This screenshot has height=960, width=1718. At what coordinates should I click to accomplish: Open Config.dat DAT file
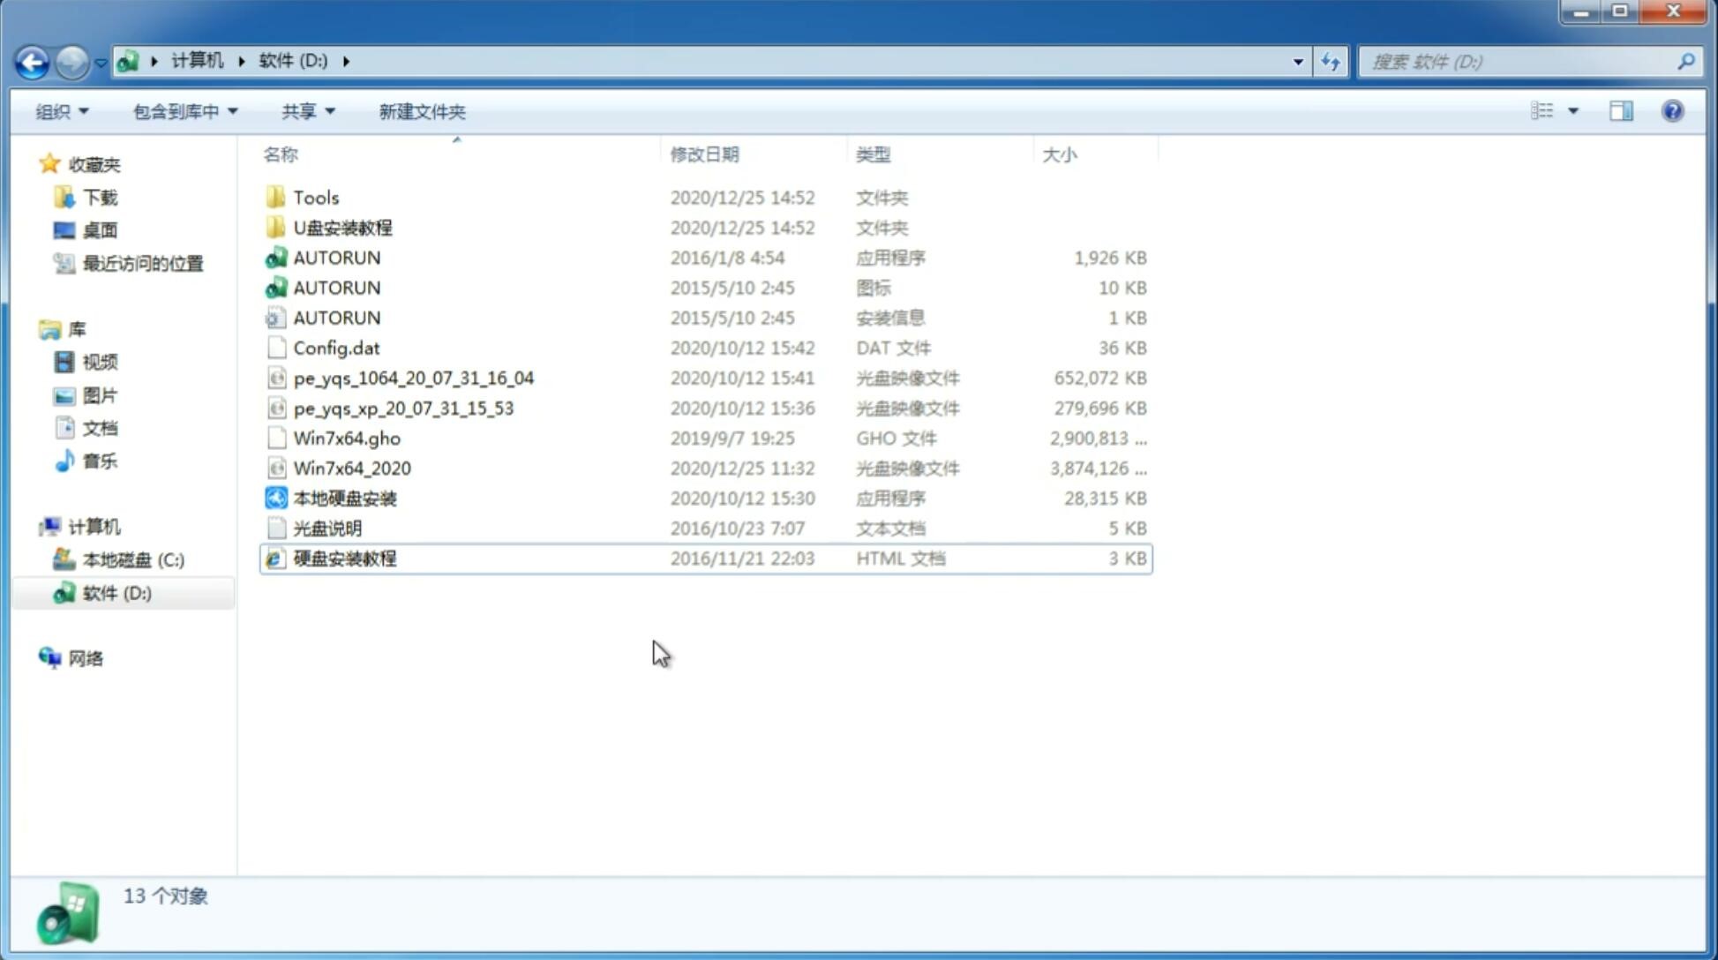(337, 347)
